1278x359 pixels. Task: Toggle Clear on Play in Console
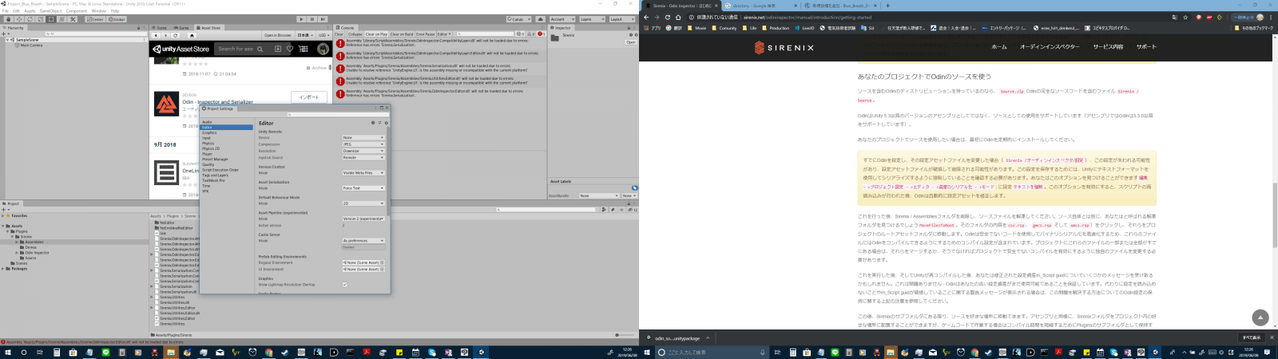(376, 34)
